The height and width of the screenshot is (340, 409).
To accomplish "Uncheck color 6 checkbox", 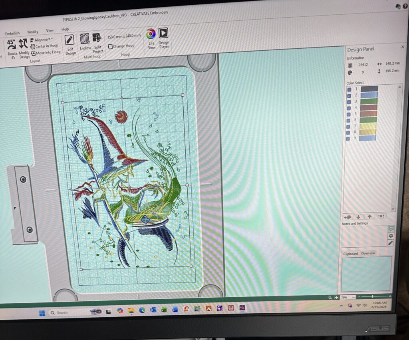I will tap(348, 121).
